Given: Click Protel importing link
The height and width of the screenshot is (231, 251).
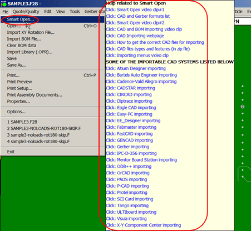Looking at the screenshot, I should pos(127,193).
